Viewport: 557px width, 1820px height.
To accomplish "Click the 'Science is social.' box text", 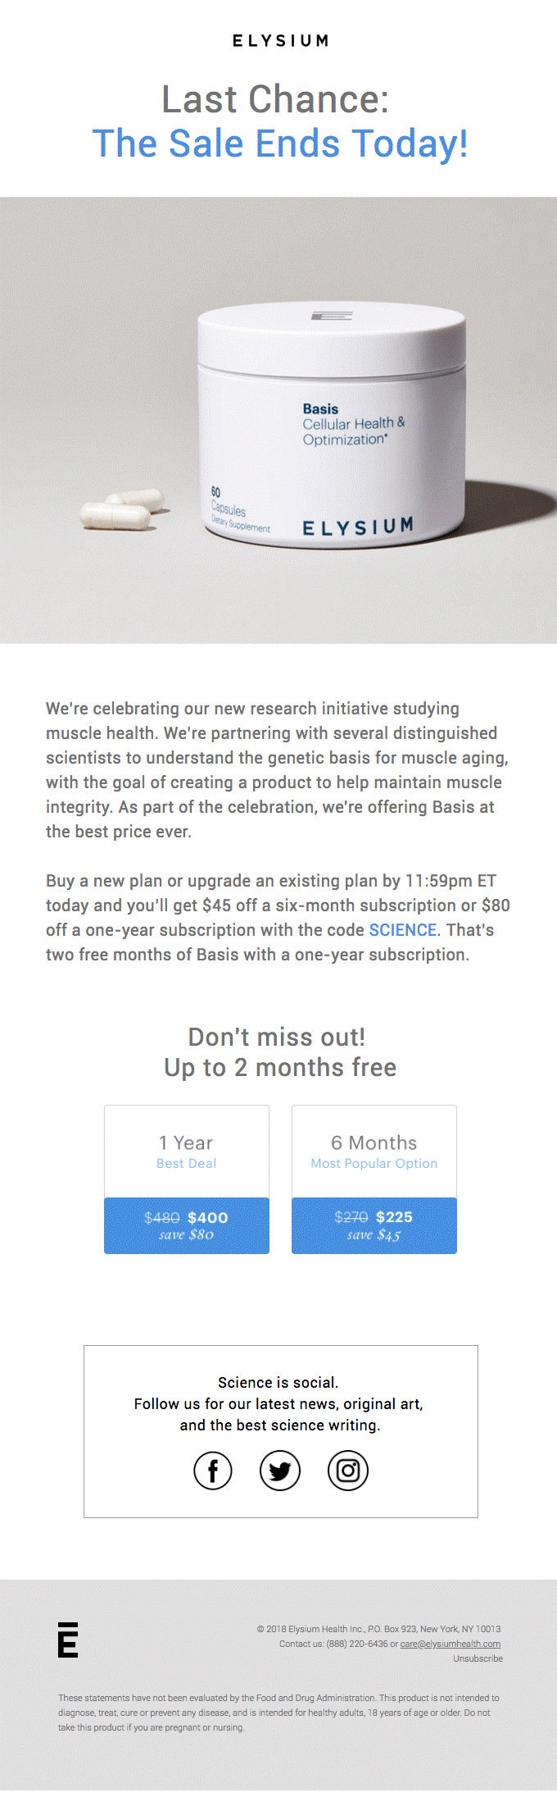I will coord(278,1382).
